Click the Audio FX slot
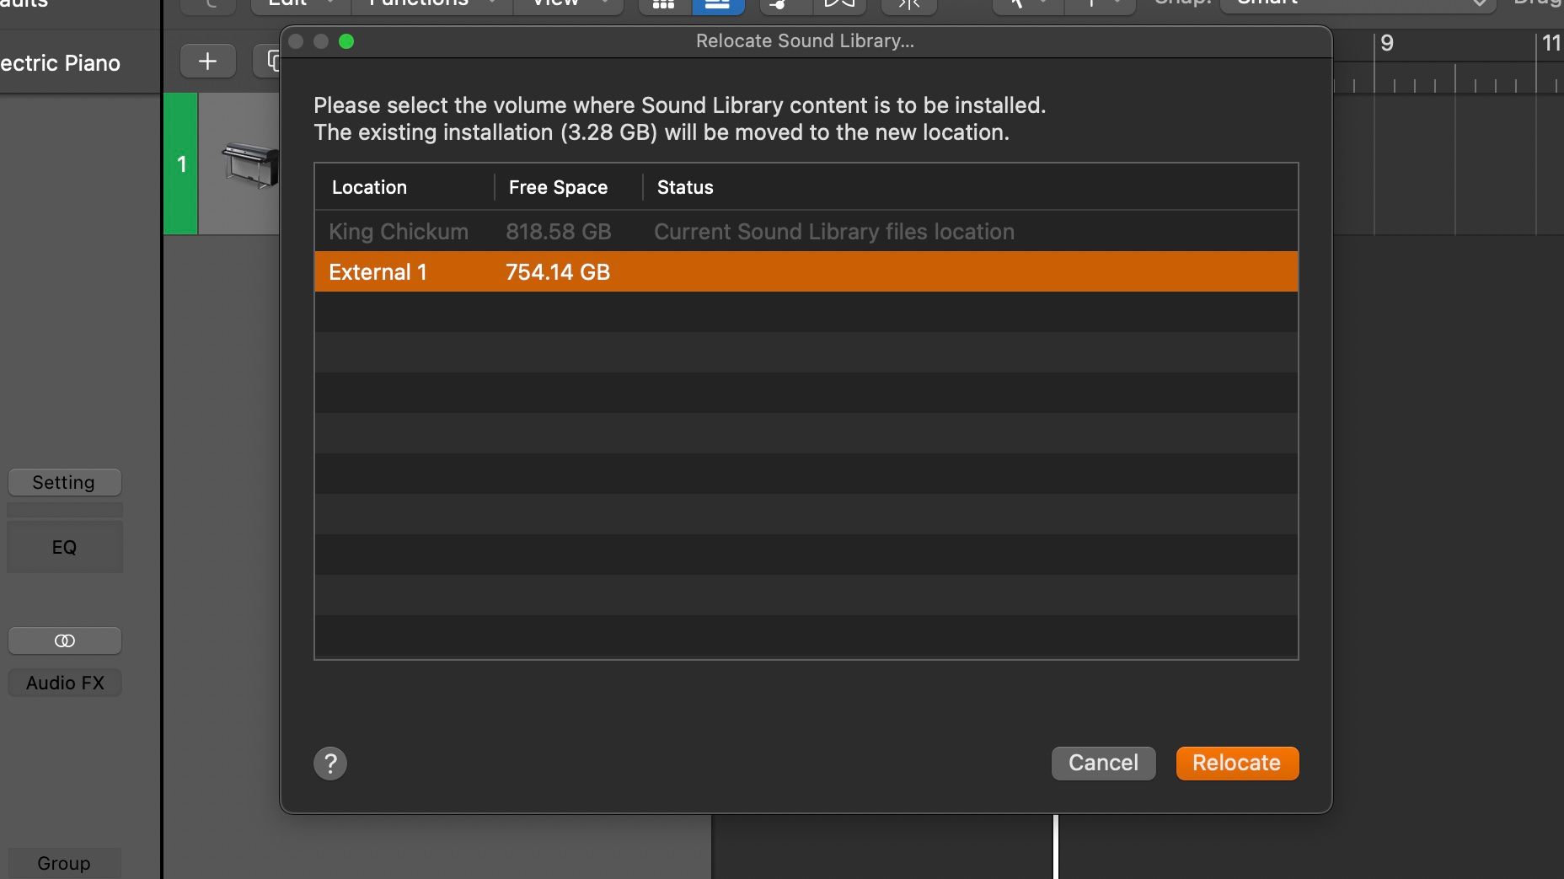The image size is (1564, 879). [65, 683]
